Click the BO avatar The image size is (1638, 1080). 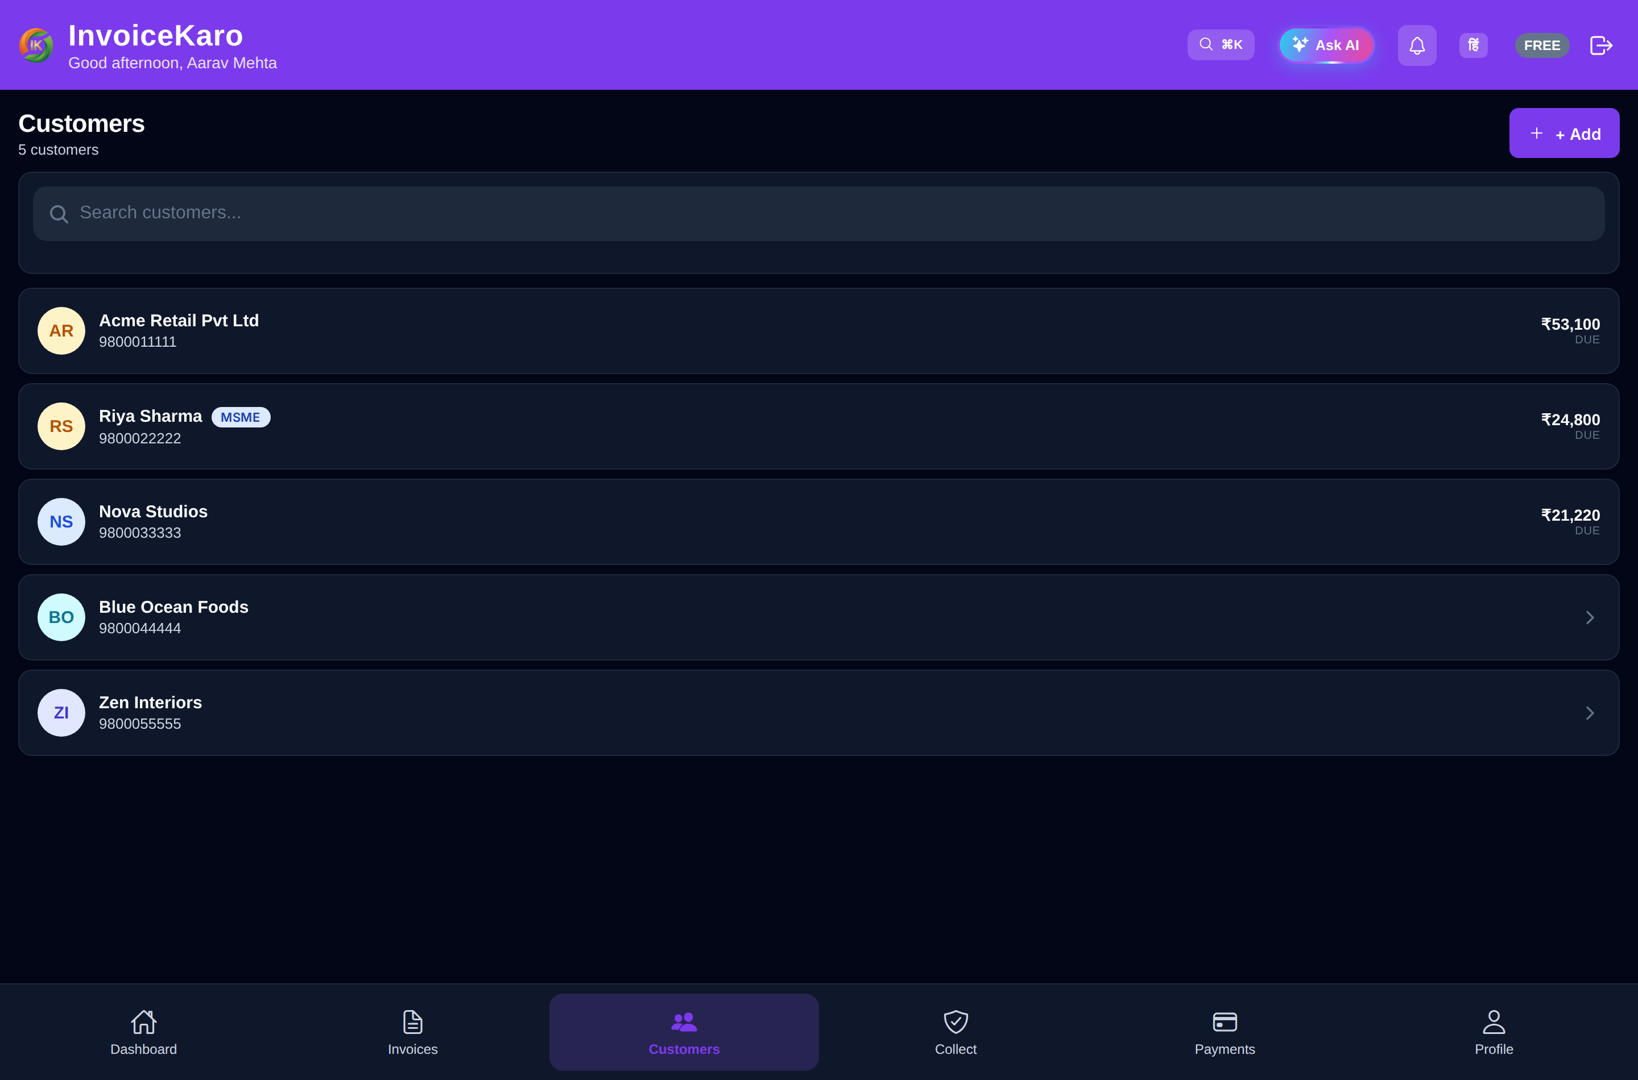click(61, 617)
